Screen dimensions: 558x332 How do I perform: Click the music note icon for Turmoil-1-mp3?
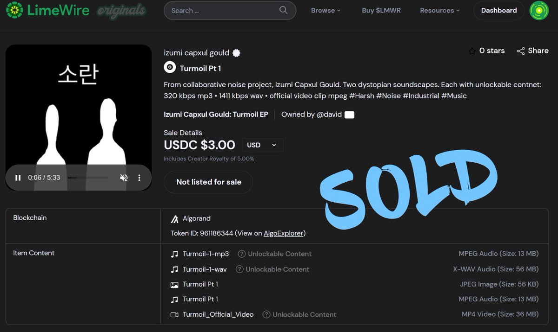point(175,254)
